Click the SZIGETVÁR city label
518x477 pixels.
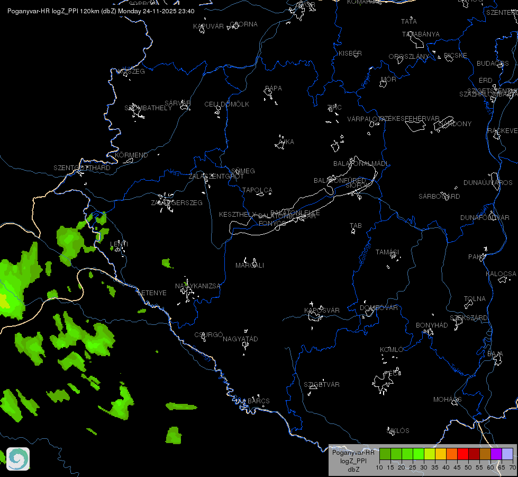[322, 385]
